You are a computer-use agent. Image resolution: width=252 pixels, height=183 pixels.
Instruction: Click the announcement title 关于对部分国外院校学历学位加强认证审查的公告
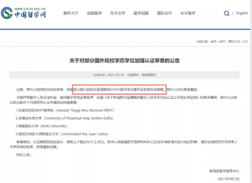[x=125, y=61]
